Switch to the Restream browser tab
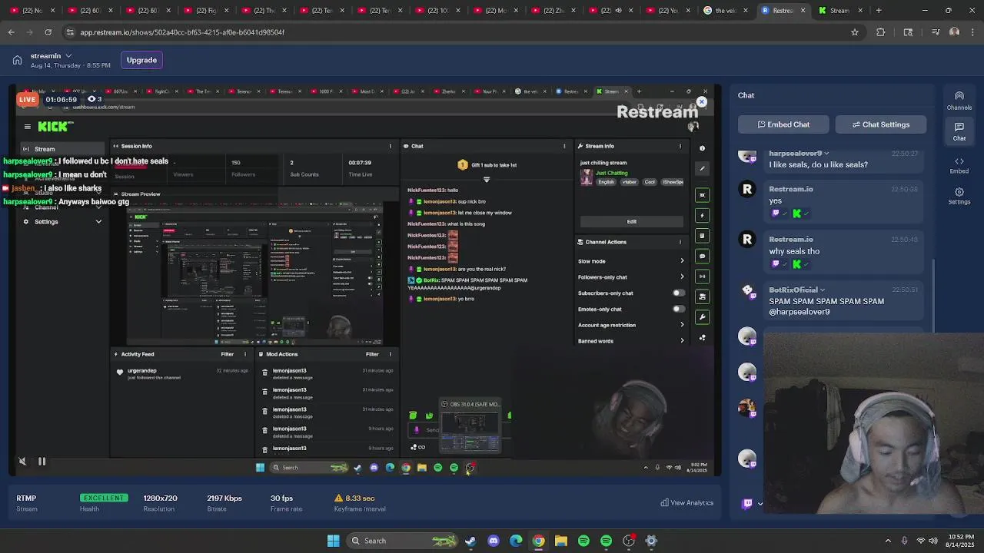The image size is (984, 553). pos(783,11)
